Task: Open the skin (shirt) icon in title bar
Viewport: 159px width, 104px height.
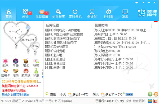Action: 136,3
